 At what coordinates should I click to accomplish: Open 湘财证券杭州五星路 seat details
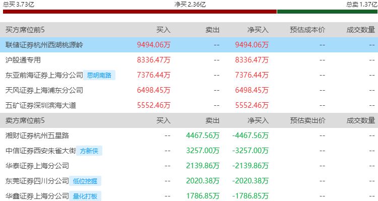coord(37,136)
